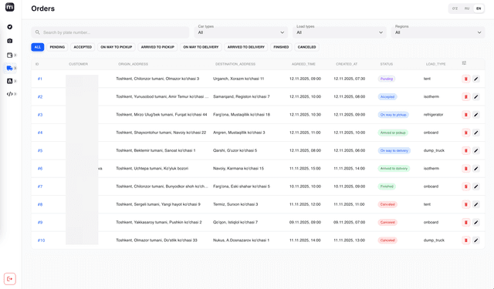This screenshot has height=289, width=494.
Task: Click the 'refrigerator' load type cell
Action: point(433,115)
